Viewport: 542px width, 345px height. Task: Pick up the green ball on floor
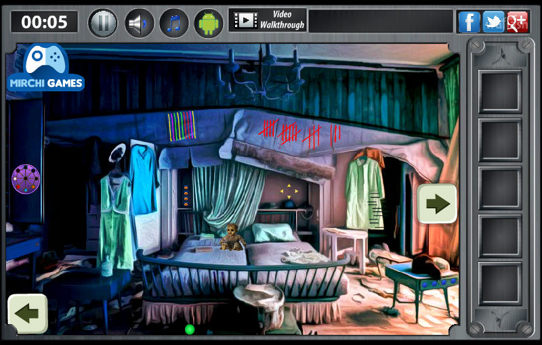point(190,329)
